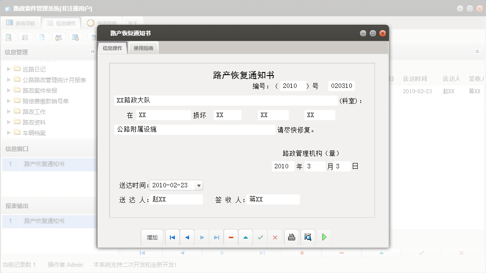Open the 送达时间 date dropdown
486x273 pixels.
(199, 185)
